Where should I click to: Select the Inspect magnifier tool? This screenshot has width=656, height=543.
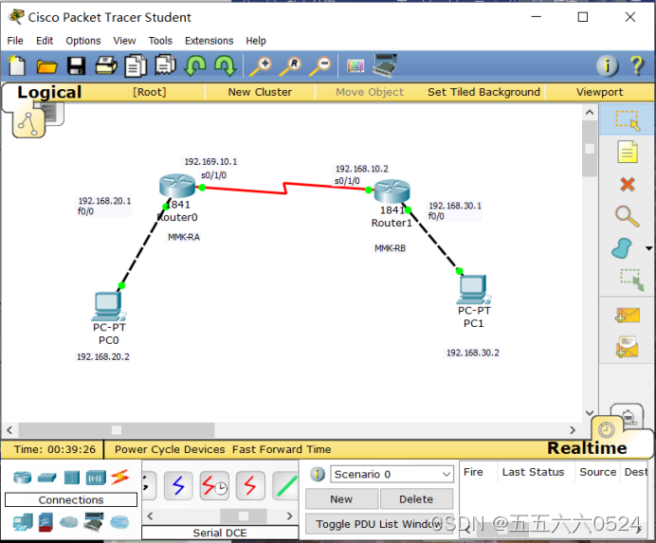tap(627, 215)
